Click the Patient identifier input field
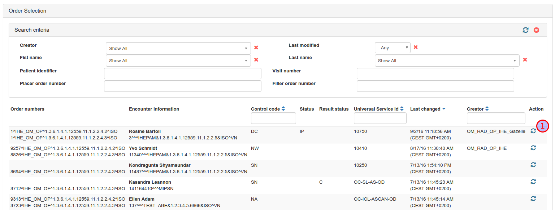The image size is (555, 210). (182, 73)
